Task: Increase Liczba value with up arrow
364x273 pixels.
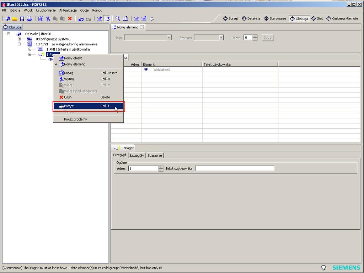Action: (255, 36)
